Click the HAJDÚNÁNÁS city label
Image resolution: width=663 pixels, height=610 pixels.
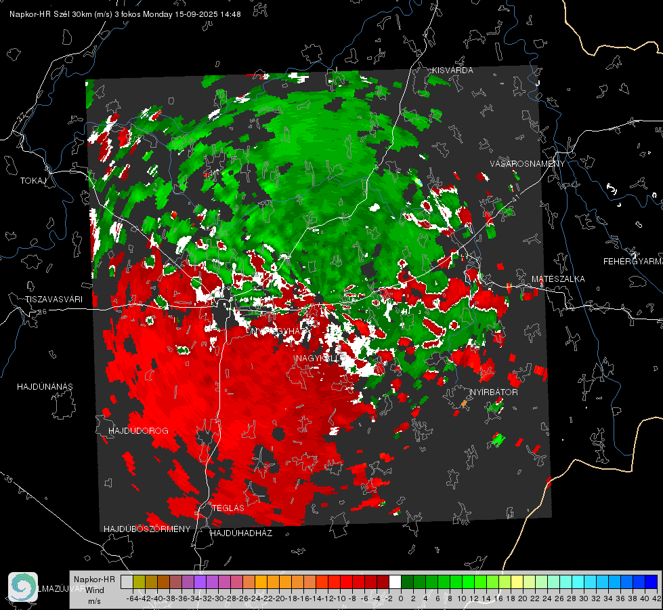(45, 386)
